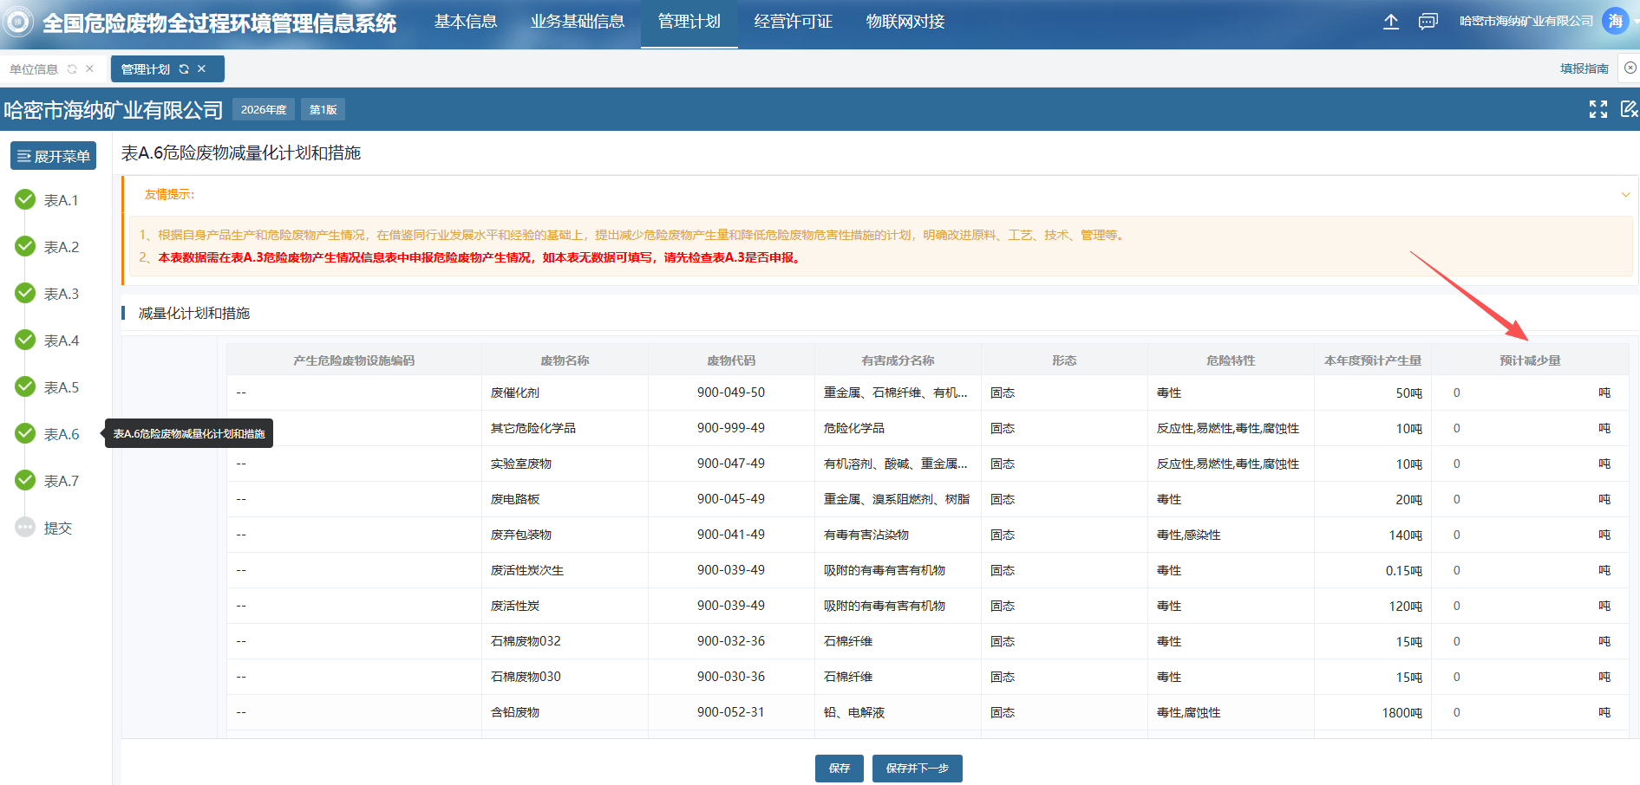The width and height of the screenshot is (1640, 785).
Task: Select step 表A.3 in sidebar
Action: pos(61,294)
